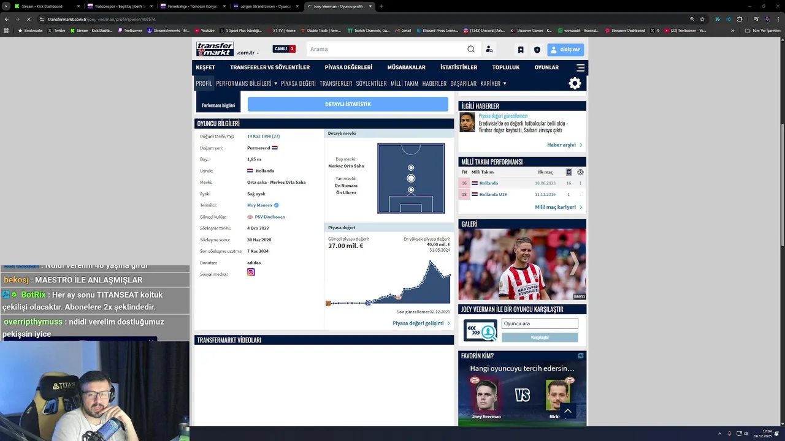Open the Hollanda U19 national team link

493,195
